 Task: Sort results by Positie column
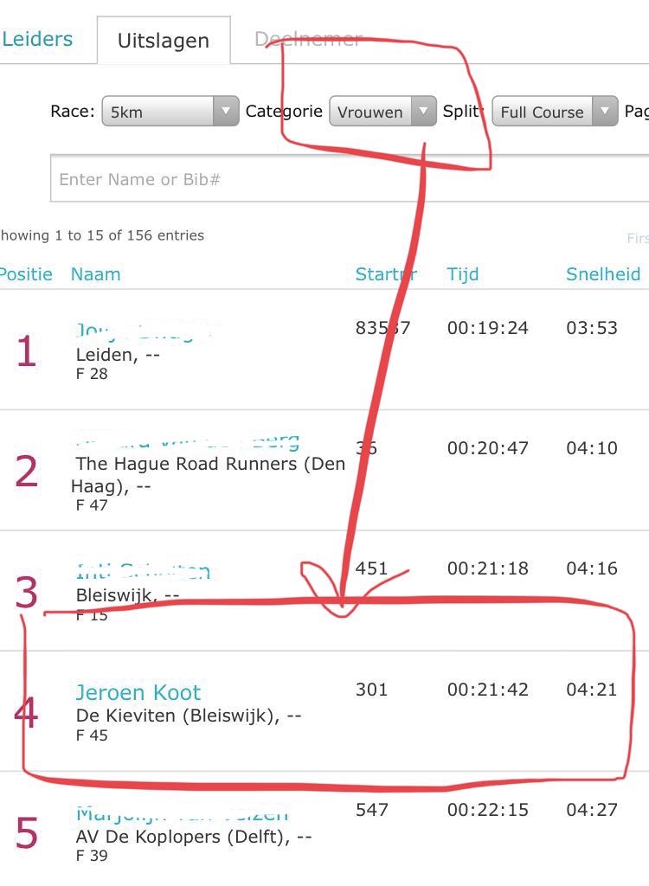[26, 274]
